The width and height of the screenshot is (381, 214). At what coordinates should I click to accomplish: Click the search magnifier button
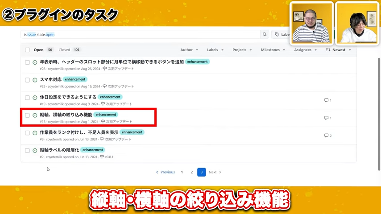pyautogui.click(x=265, y=34)
